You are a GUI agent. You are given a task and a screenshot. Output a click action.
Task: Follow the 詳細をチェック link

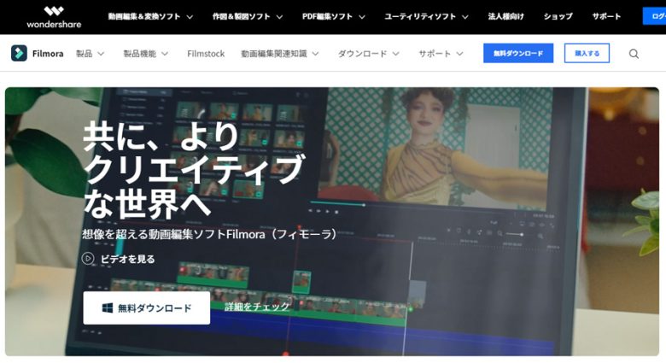pos(257,307)
